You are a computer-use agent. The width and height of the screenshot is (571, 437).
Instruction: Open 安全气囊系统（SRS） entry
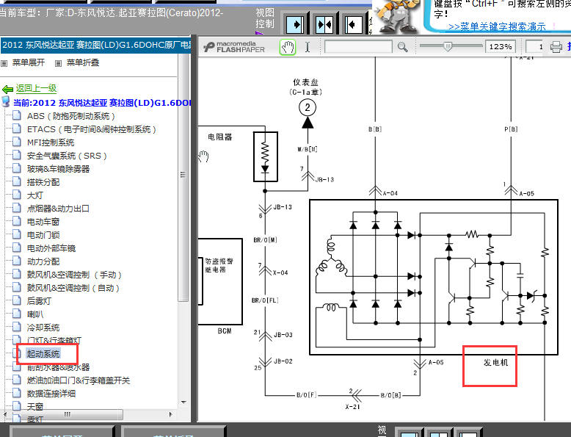click(x=67, y=156)
